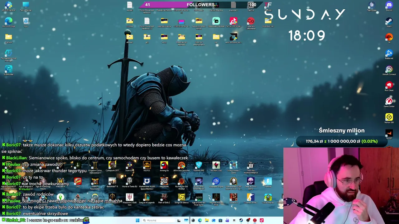Select the Ten komputer desktop icon

click(x=26, y=6)
